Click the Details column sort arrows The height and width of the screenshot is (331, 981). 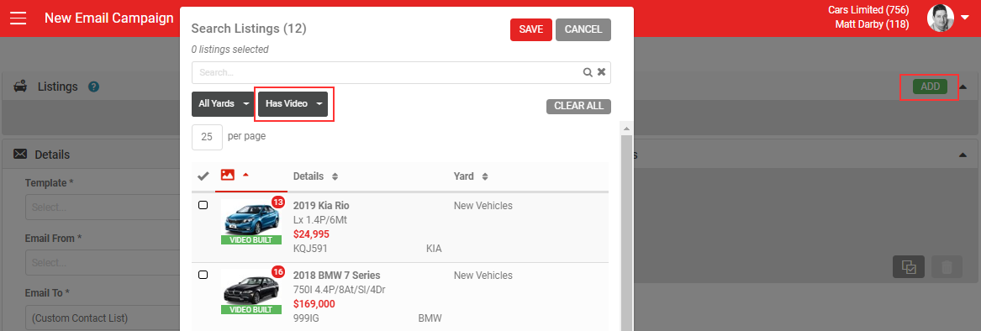click(x=335, y=176)
